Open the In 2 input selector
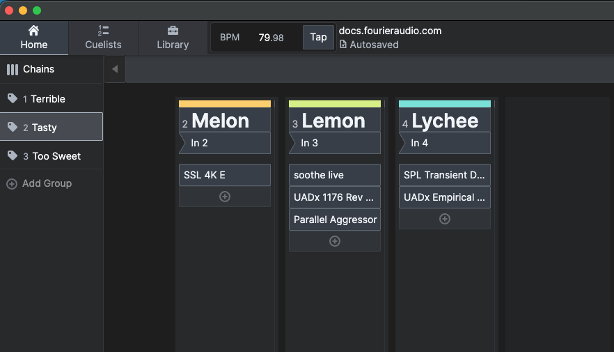614x352 pixels. [x=225, y=143]
